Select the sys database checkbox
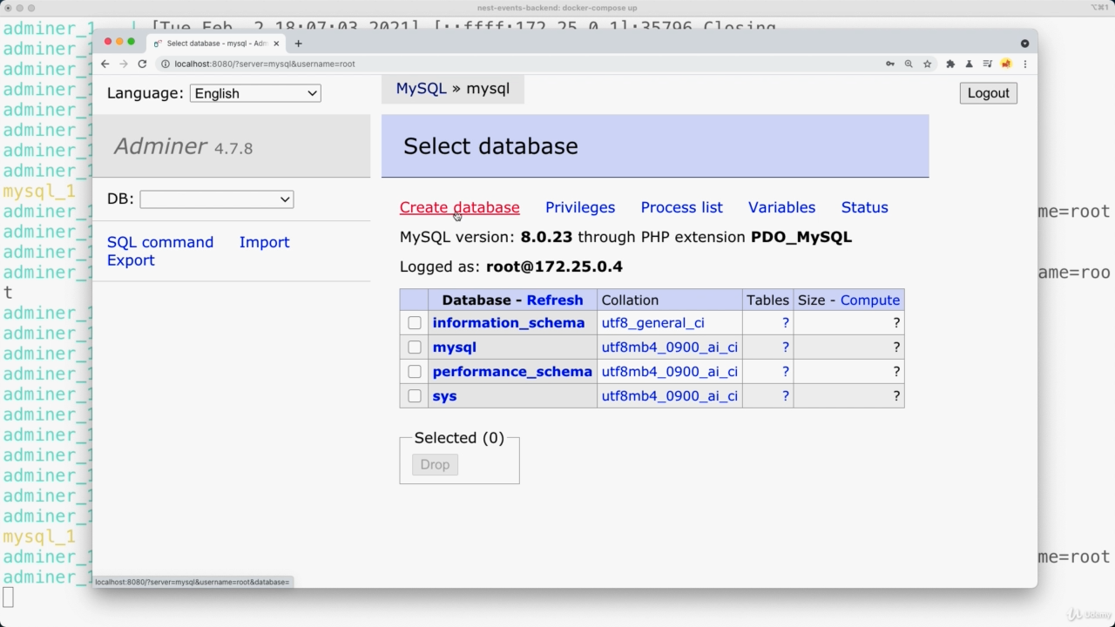The image size is (1115, 627). pyautogui.click(x=415, y=396)
